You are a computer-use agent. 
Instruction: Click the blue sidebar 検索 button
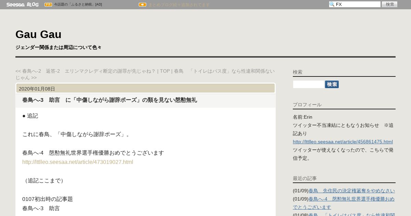click(x=332, y=84)
